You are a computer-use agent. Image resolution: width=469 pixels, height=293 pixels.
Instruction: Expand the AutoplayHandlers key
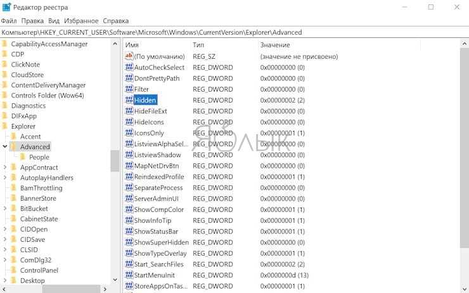click(5, 177)
